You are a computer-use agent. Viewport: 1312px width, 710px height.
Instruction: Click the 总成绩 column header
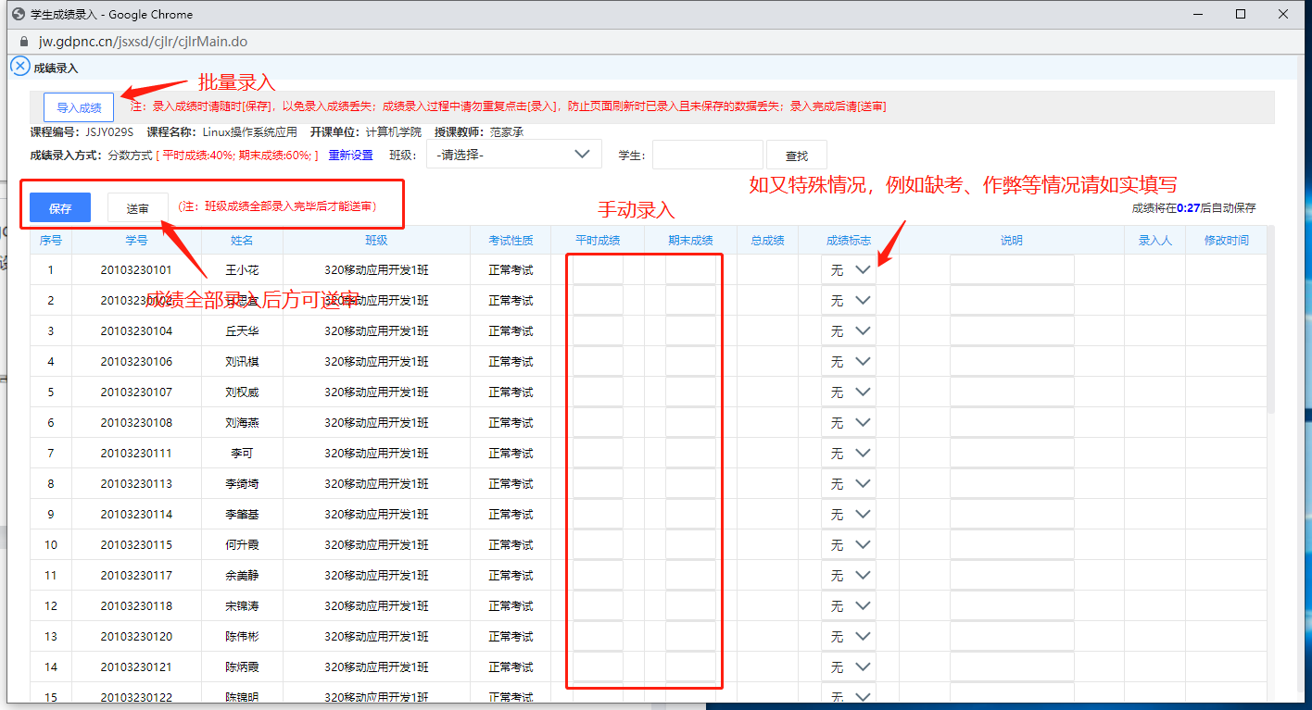pyautogui.click(x=767, y=241)
